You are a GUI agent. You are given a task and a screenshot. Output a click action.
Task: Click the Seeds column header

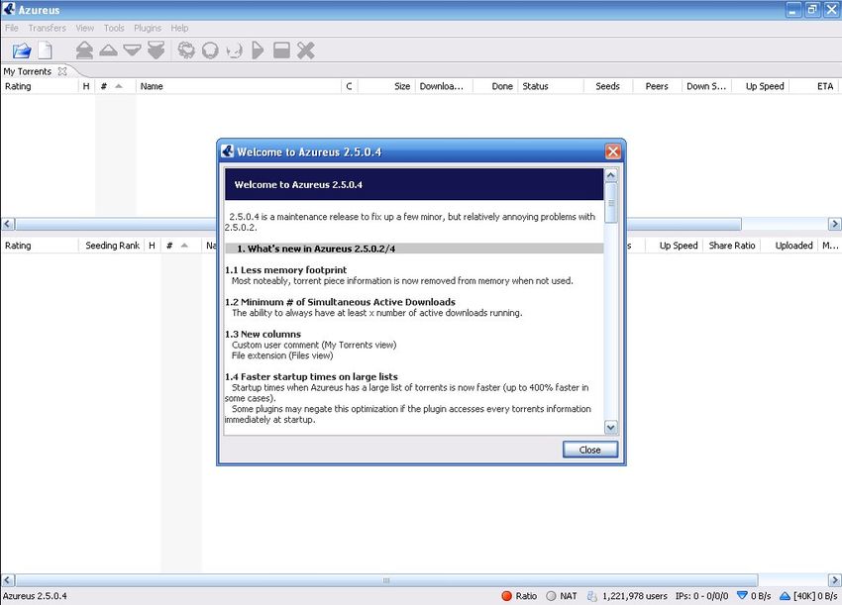coord(608,86)
